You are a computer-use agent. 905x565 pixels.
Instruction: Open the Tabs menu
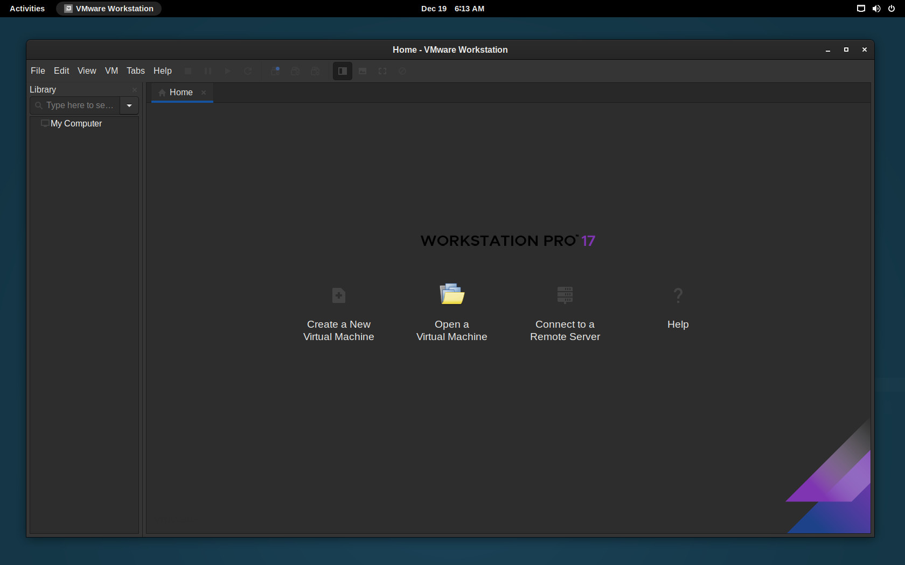pos(136,71)
